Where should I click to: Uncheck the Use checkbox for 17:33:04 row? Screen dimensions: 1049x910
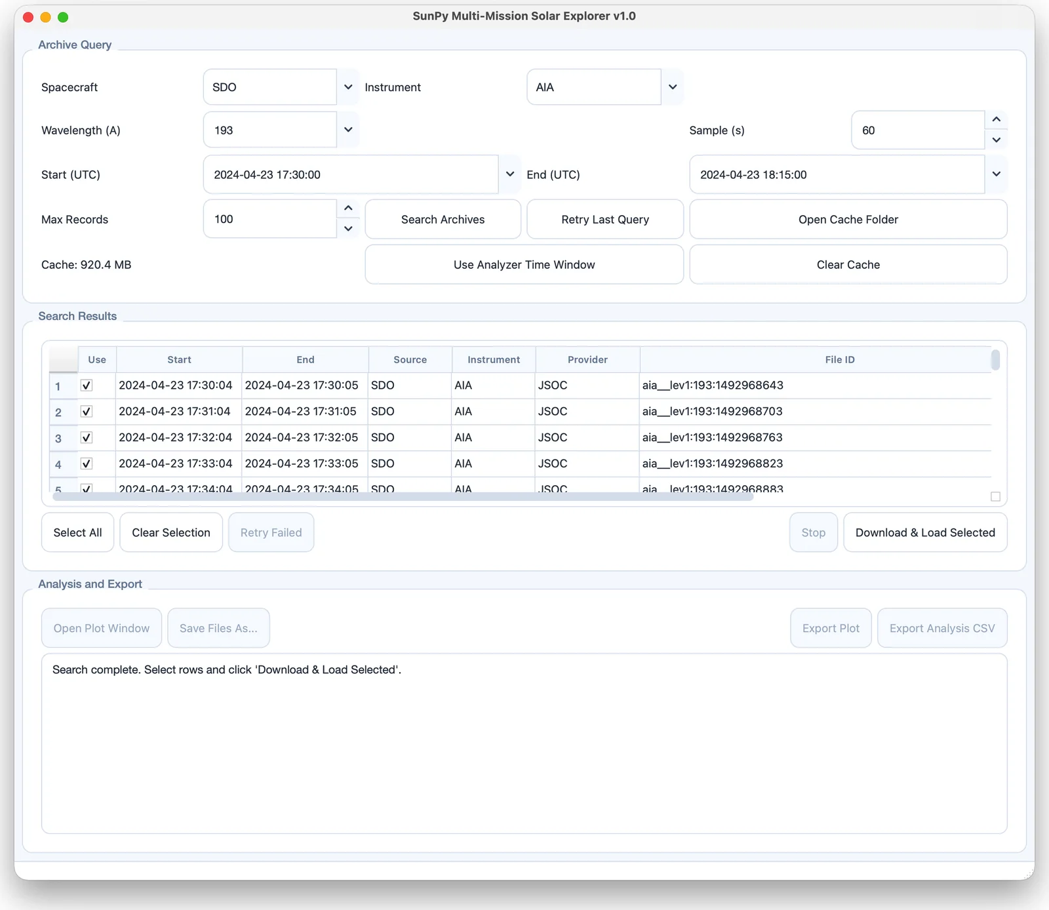point(87,464)
